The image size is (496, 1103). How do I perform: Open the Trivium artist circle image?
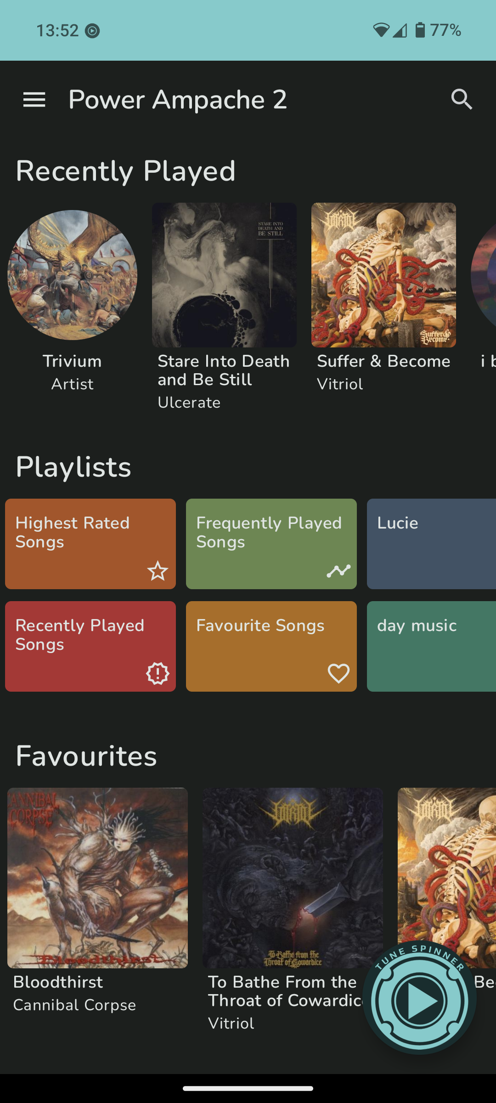[x=73, y=275]
